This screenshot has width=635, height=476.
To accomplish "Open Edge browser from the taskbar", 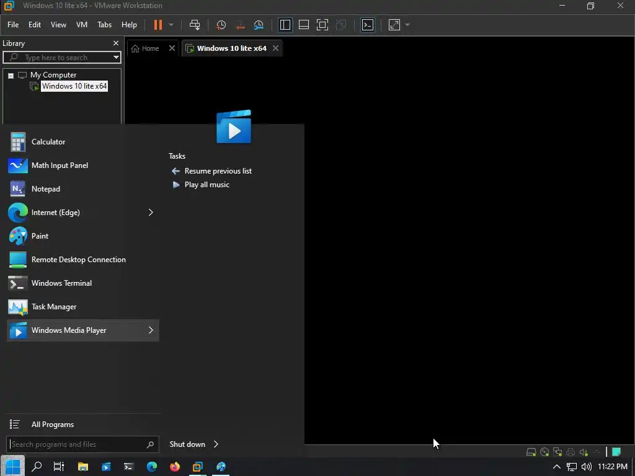I will click(152, 466).
